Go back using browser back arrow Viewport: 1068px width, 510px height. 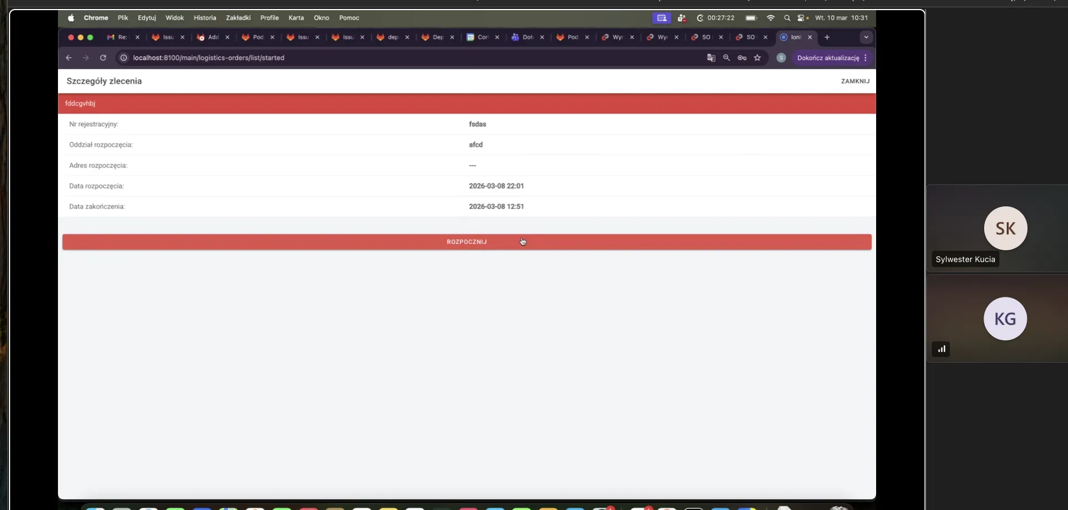pos(69,58)
